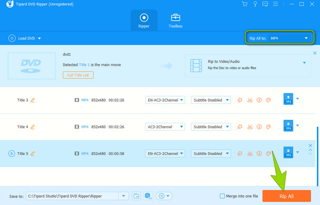Click Title 3 MP4 output format icon
Screen dimensions: 320x205
[289, 99]
